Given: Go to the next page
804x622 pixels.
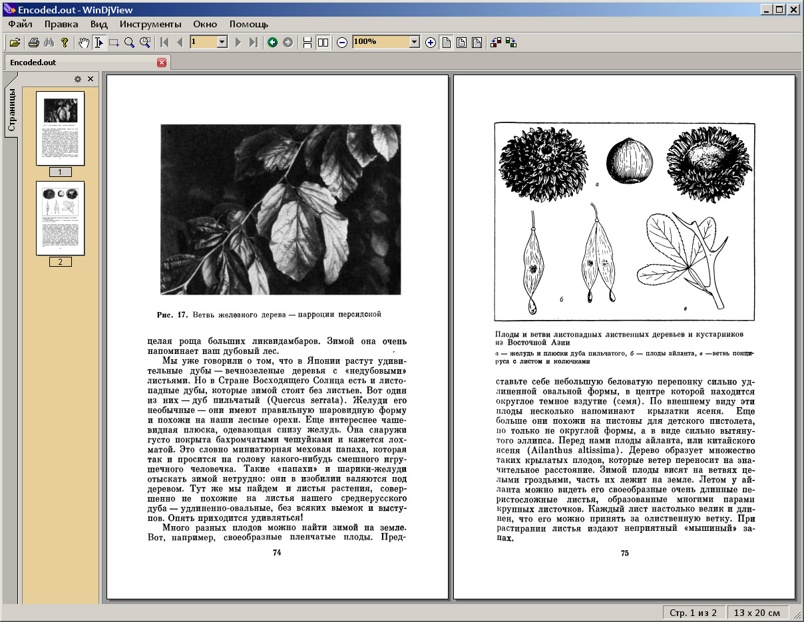Looking at the screenshot, I should pyautogui.click(x=238, y=43).
